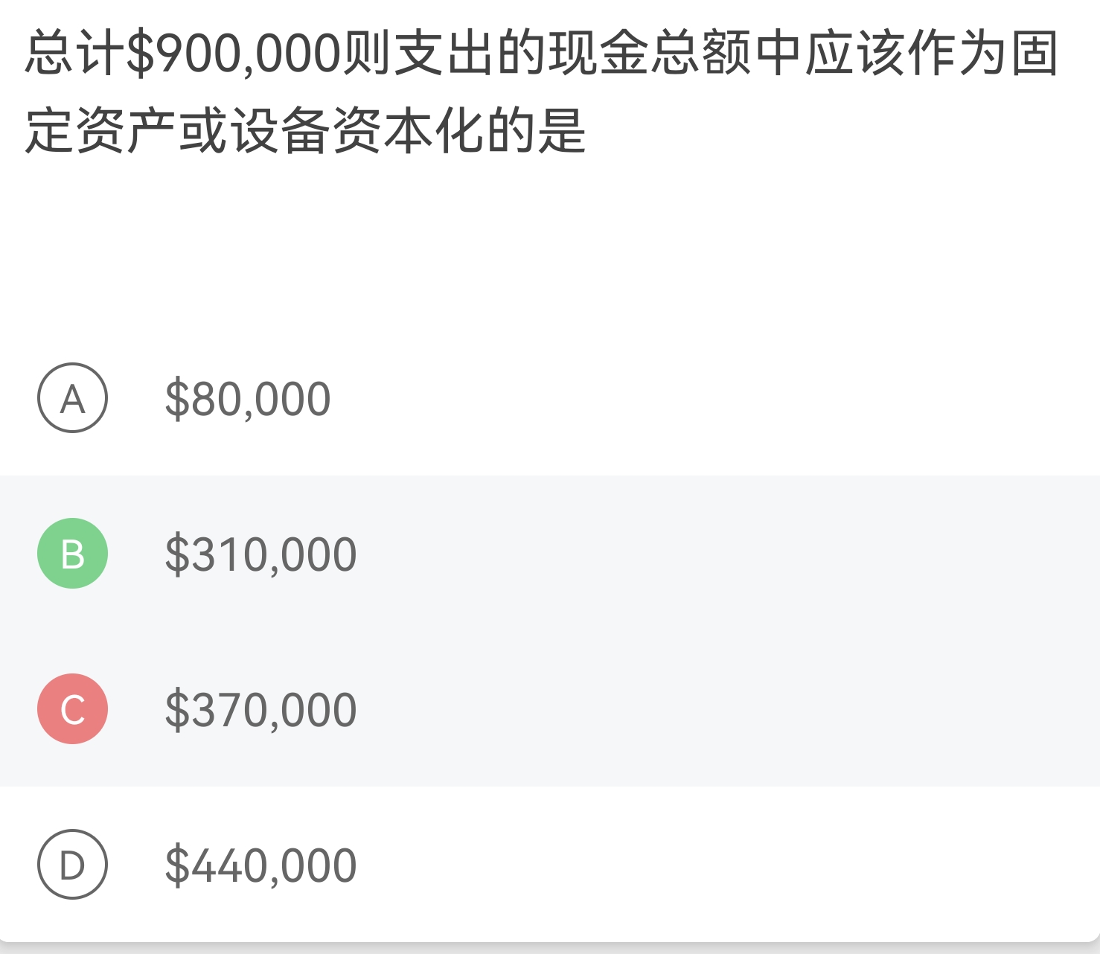Screen dimensions: 1100x954
Task: Click the 应该作为 phrase in the question
Action: pyautogui.click(x=906, y=54)
